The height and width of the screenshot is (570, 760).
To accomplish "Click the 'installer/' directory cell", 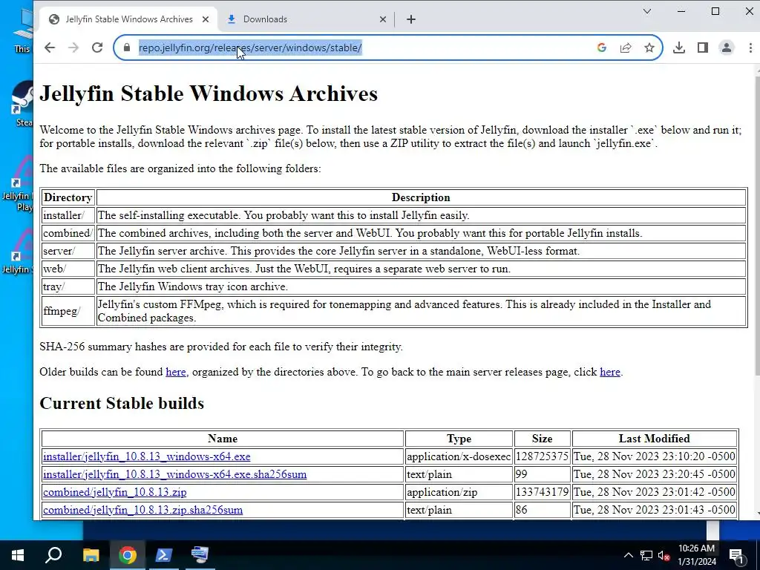I will (x=68, y=215).
